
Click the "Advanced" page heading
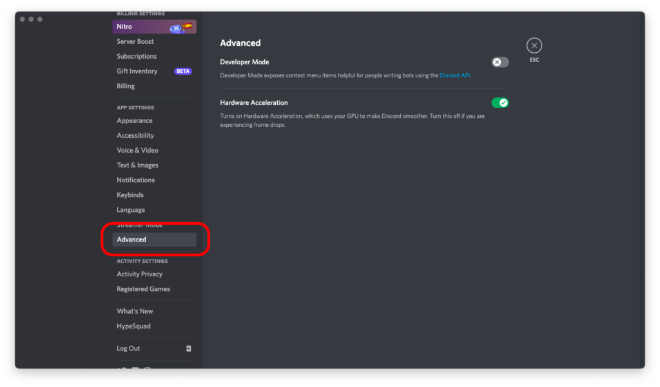tap(240, 43)
